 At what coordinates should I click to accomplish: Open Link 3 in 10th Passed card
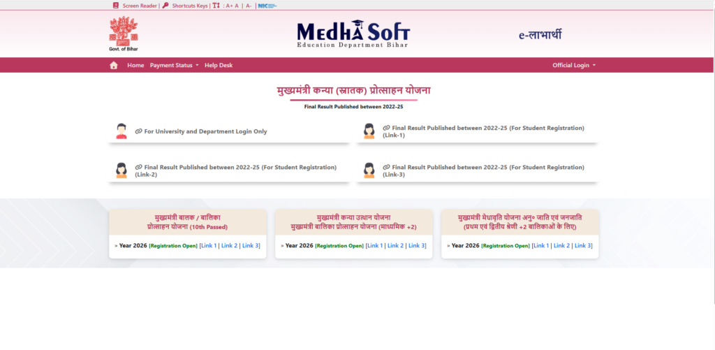[251, 245]
